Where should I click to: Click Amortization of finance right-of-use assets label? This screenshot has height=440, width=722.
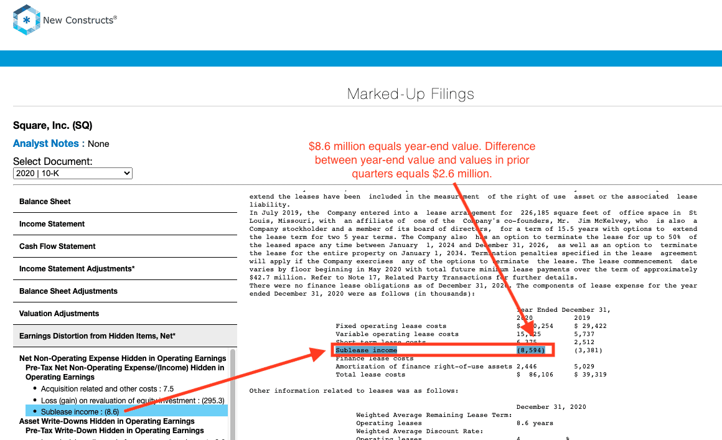424,367
